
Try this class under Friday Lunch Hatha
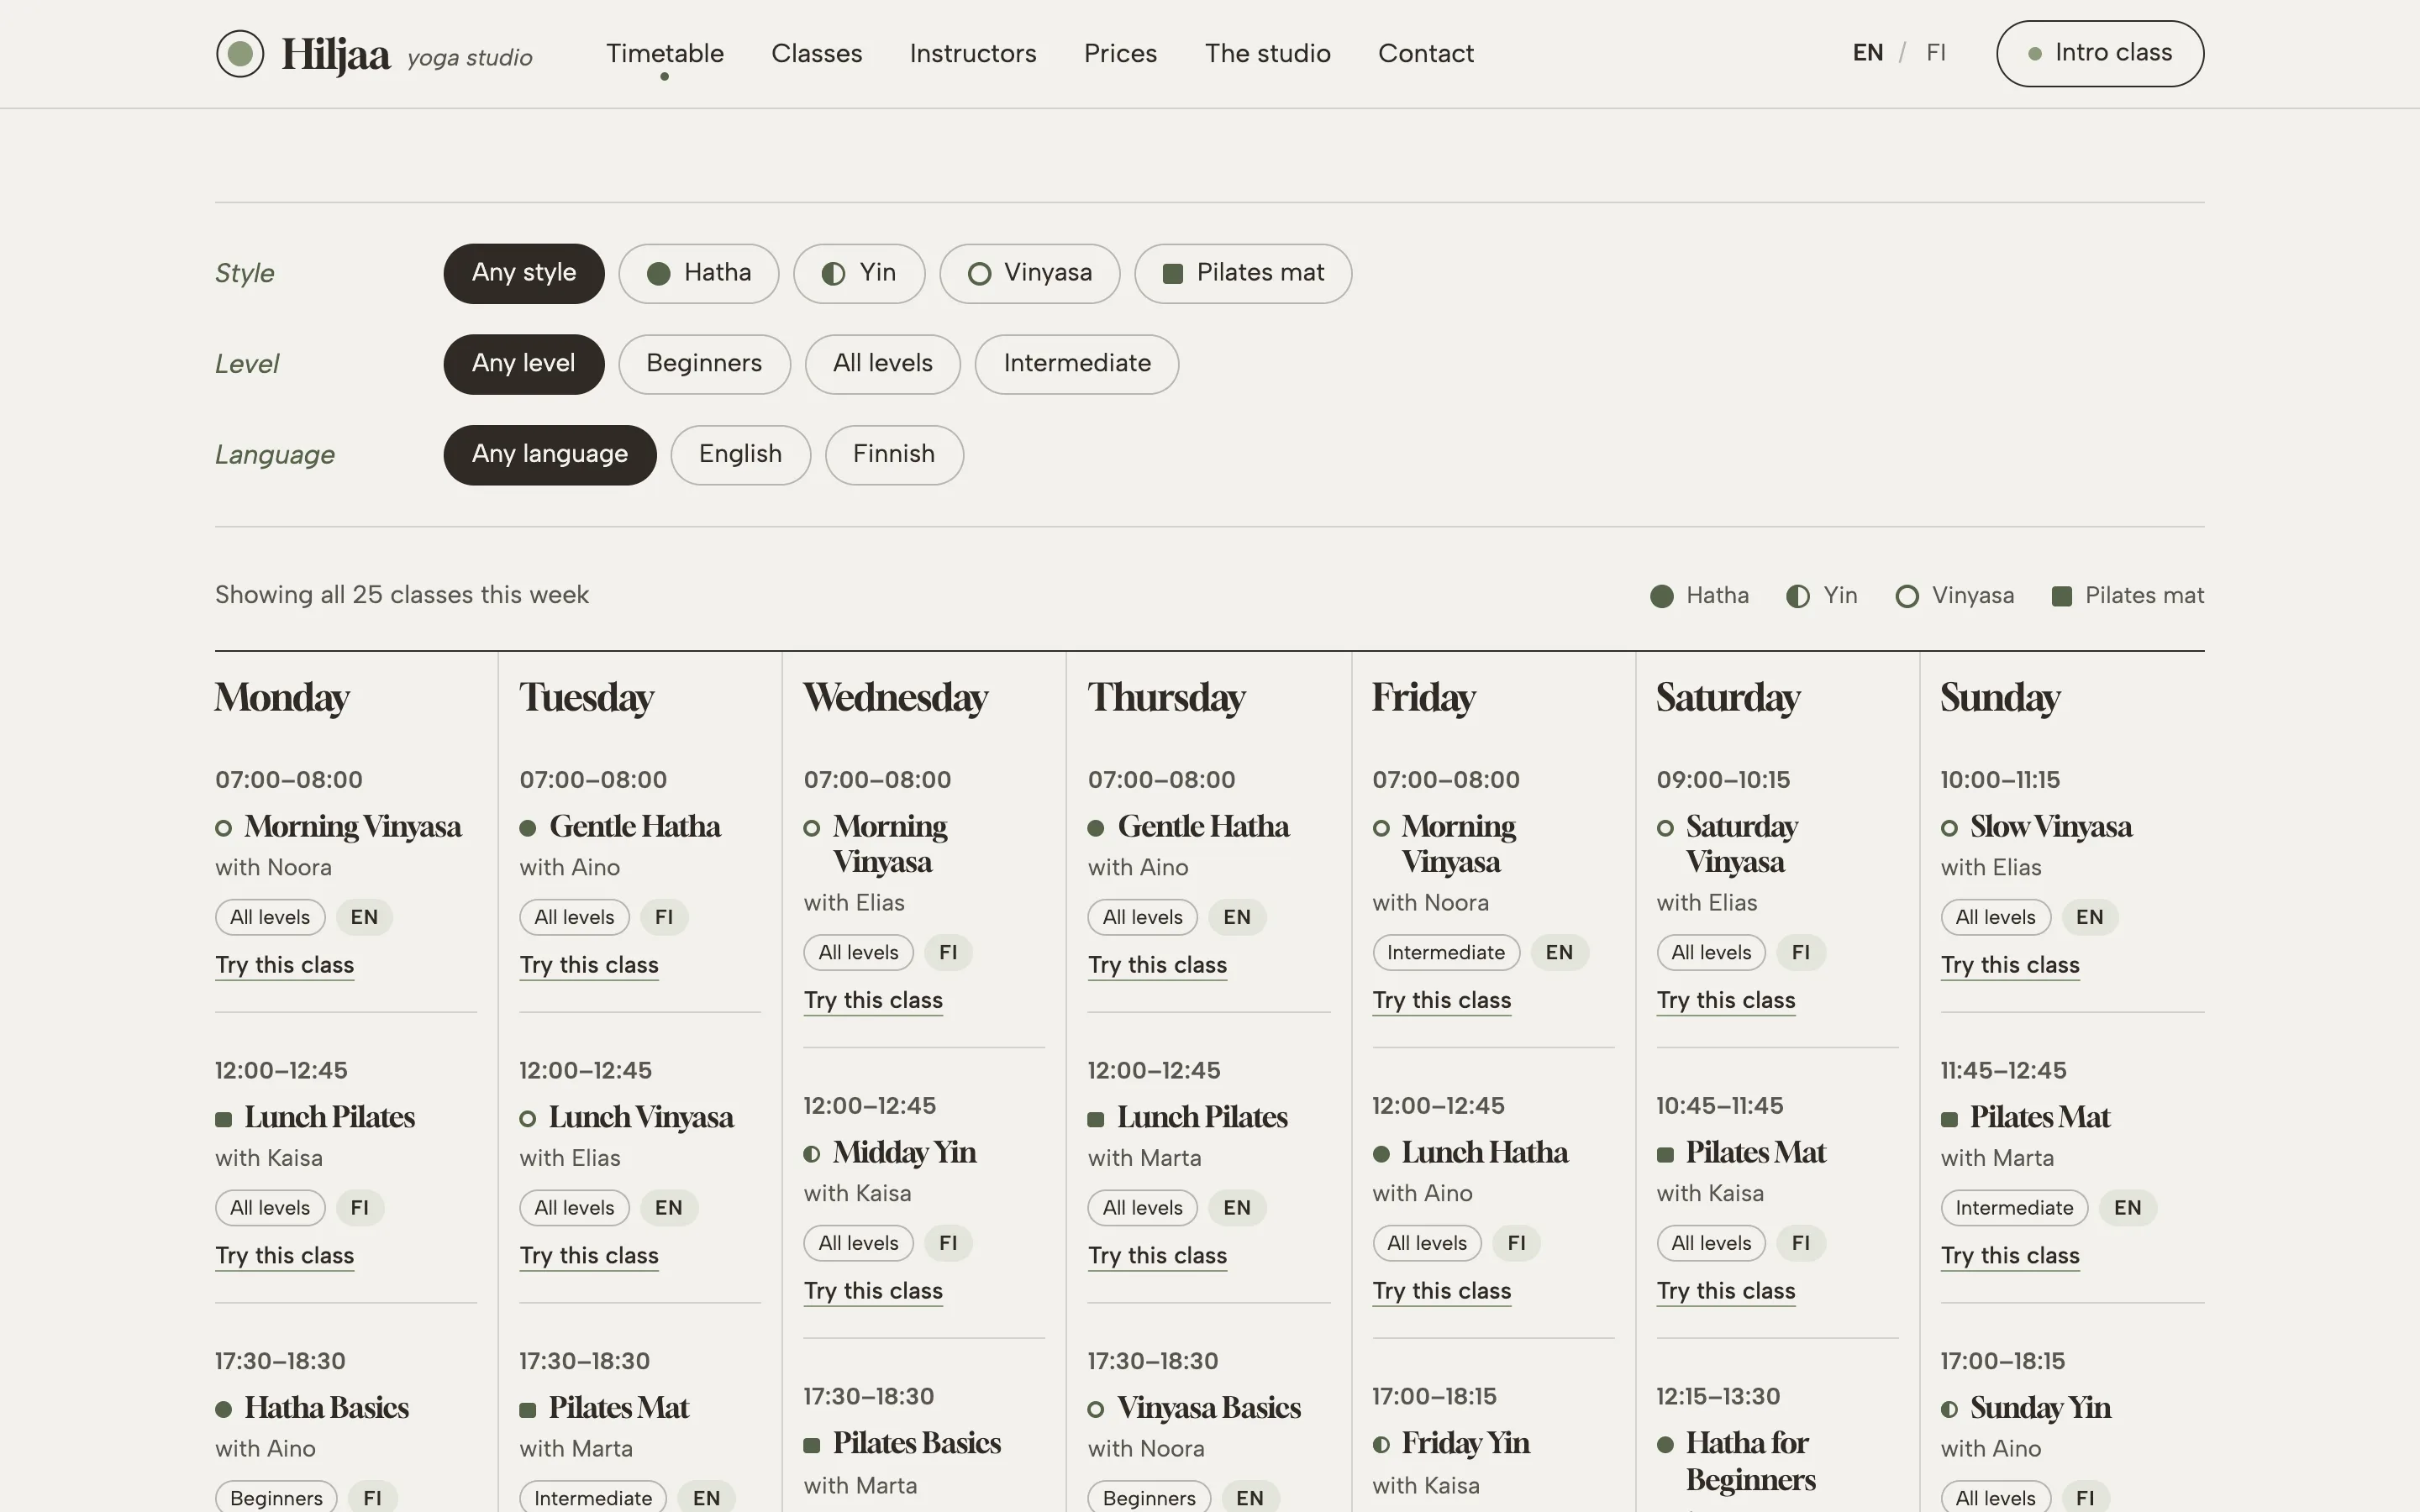pos(1442,1292)
